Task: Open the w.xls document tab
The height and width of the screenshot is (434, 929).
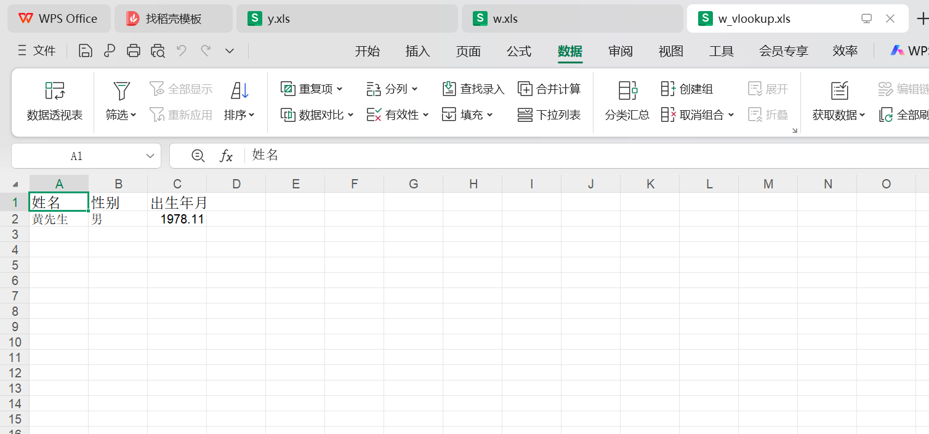Action: pyautogui.click(x=572, y=18)
